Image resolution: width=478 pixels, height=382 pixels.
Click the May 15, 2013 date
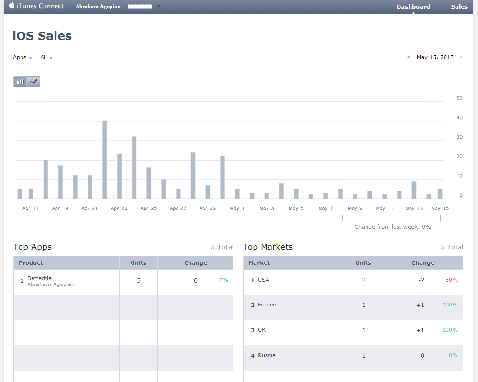[434, 57]
